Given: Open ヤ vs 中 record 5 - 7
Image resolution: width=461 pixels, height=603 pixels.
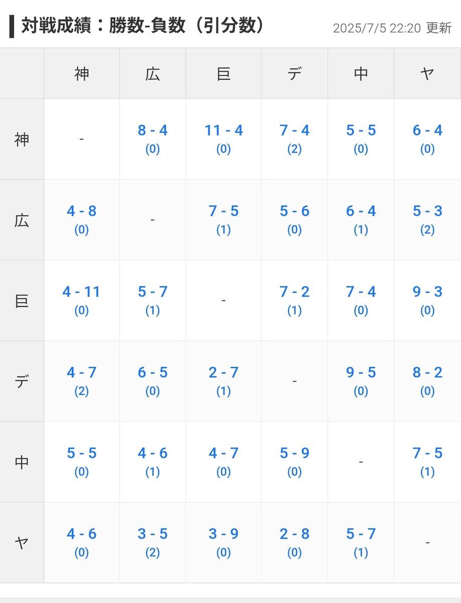Looking at the screenshot, I should click(x=361, y=534).
